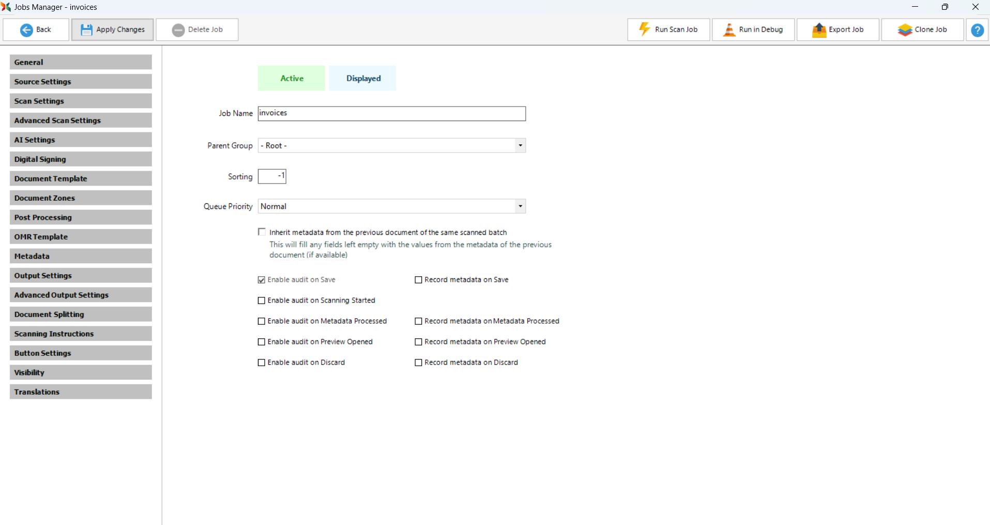The width and height of the screenshot is (990, 525).
Task: Open the General section
Action: [81, 62]
